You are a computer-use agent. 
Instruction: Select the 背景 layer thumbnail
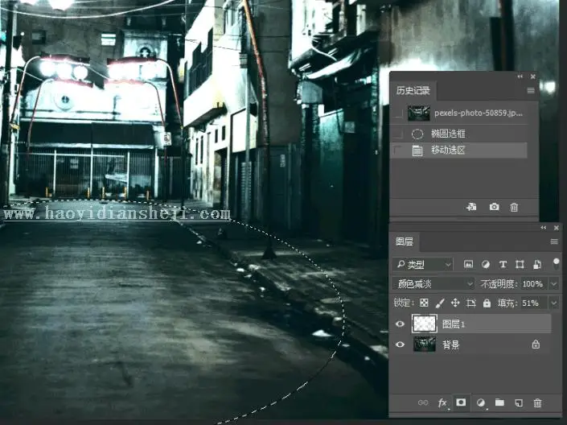[425, 345]
